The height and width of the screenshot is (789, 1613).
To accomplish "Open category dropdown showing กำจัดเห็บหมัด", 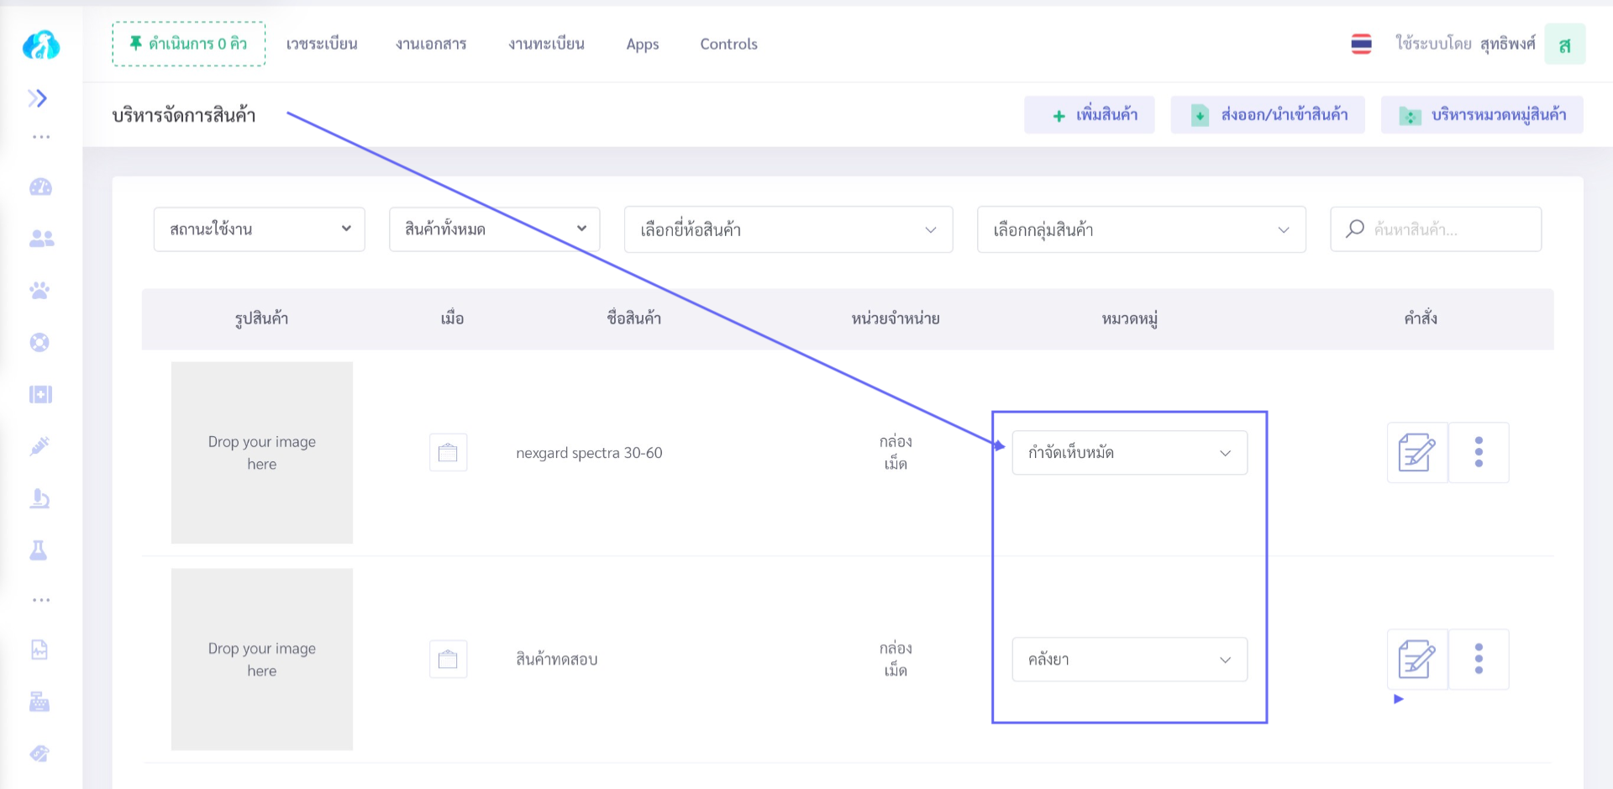I will coord(1128,453).
